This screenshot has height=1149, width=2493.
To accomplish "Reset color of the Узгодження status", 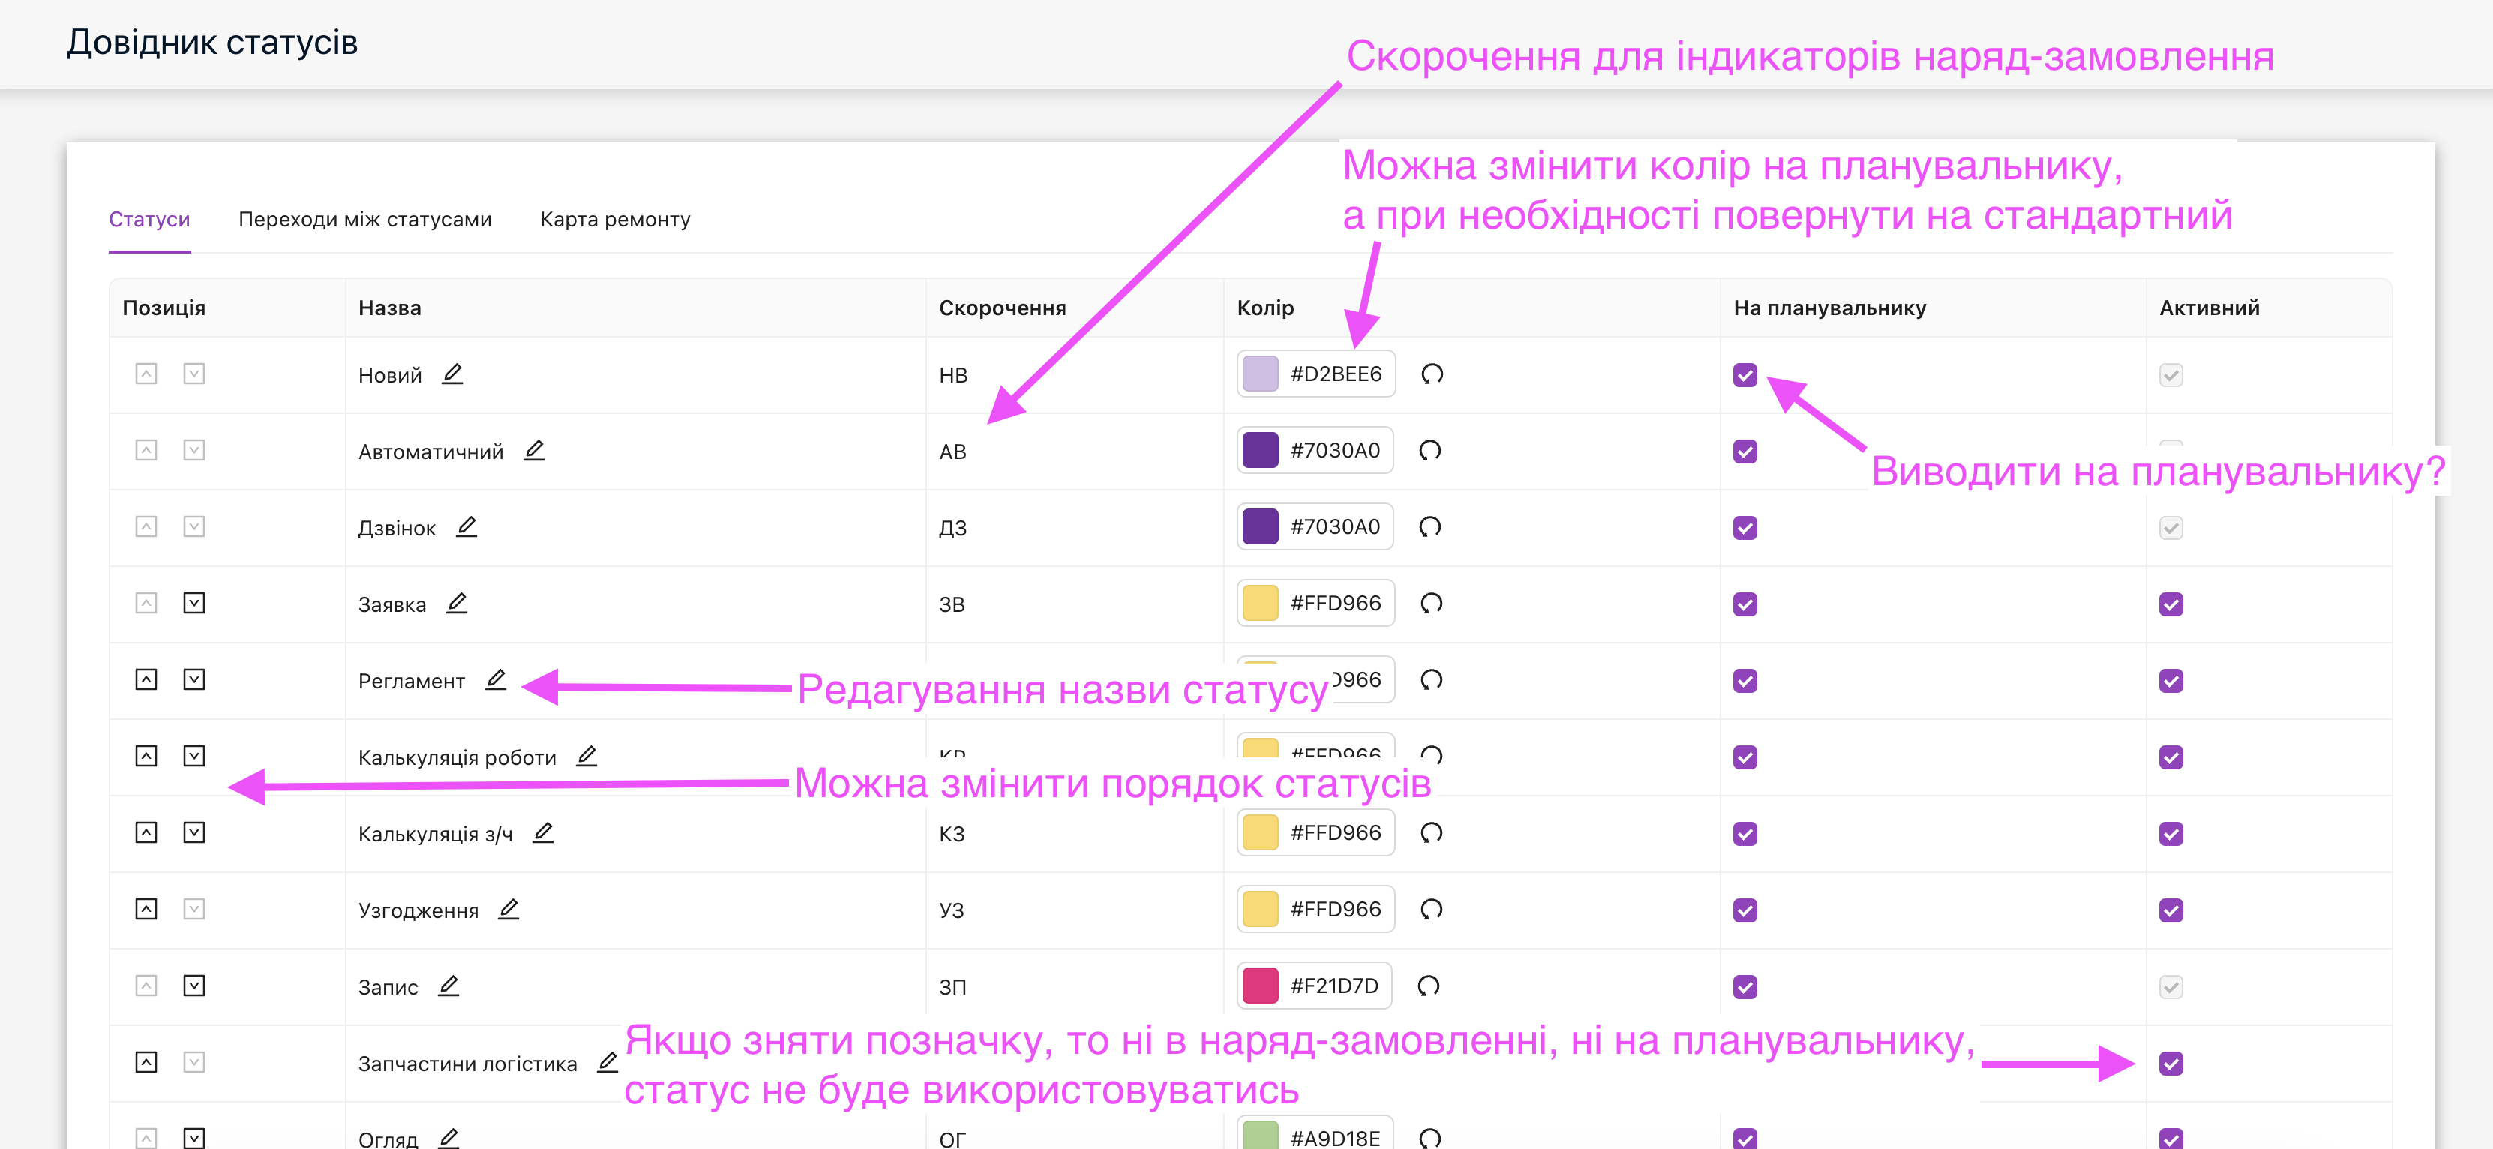I will point(1431,909).
